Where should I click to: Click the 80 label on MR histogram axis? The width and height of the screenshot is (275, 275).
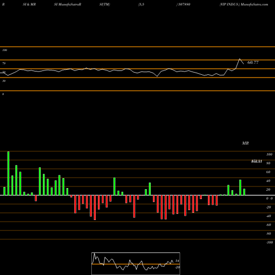click(268, 163)
